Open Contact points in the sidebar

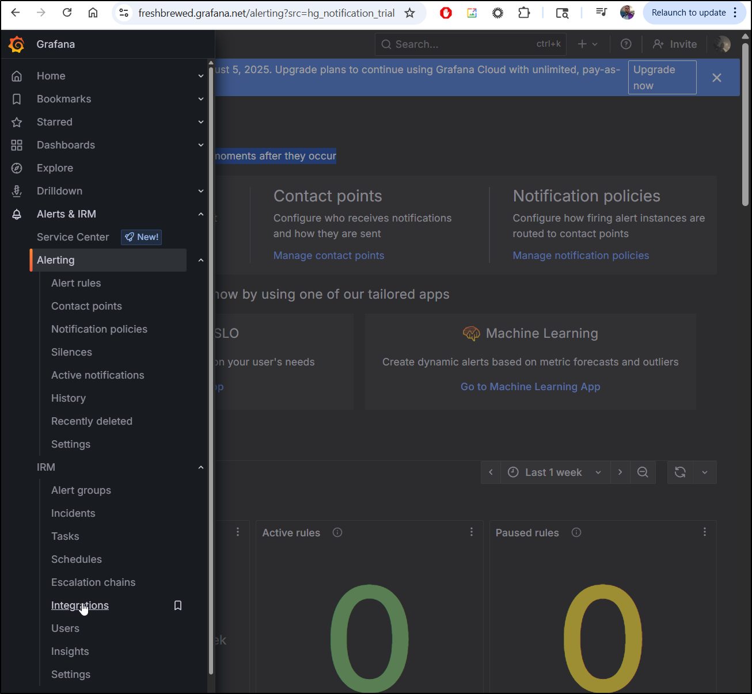point(86,306)
